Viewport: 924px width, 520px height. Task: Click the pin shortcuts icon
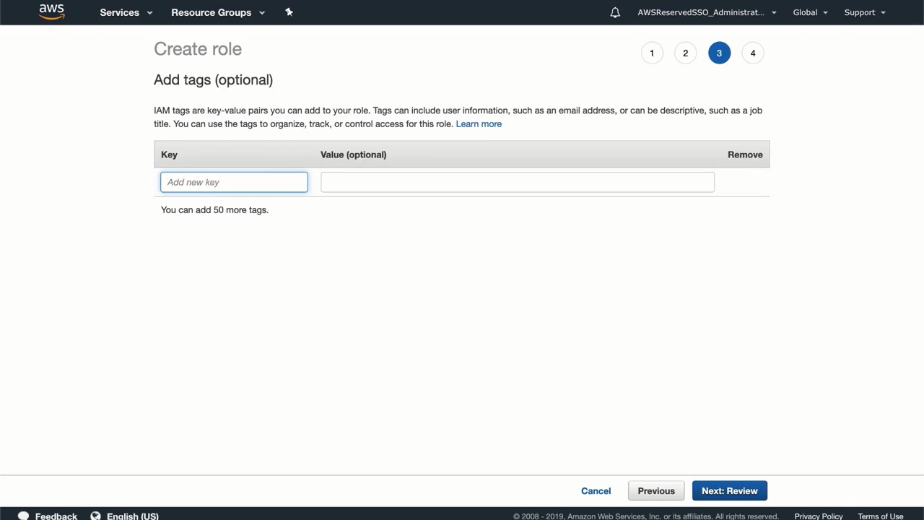[x=289, y=12]
